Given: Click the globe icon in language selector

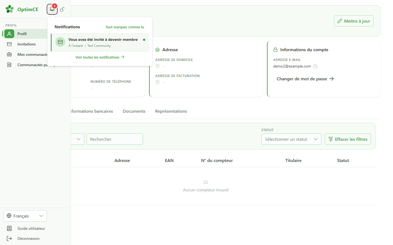Looking at the screenshot, I should coord(9,216).
